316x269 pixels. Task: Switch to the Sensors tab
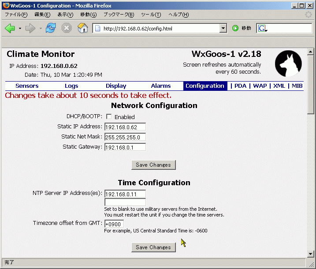[x=27, y=86]
